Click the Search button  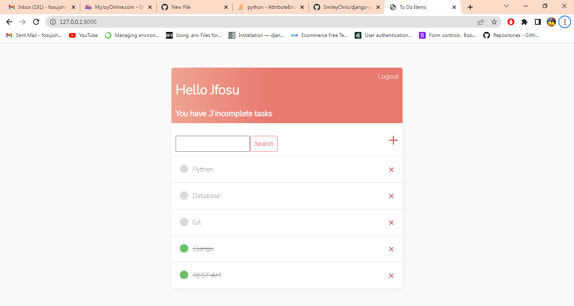[264, 144]
